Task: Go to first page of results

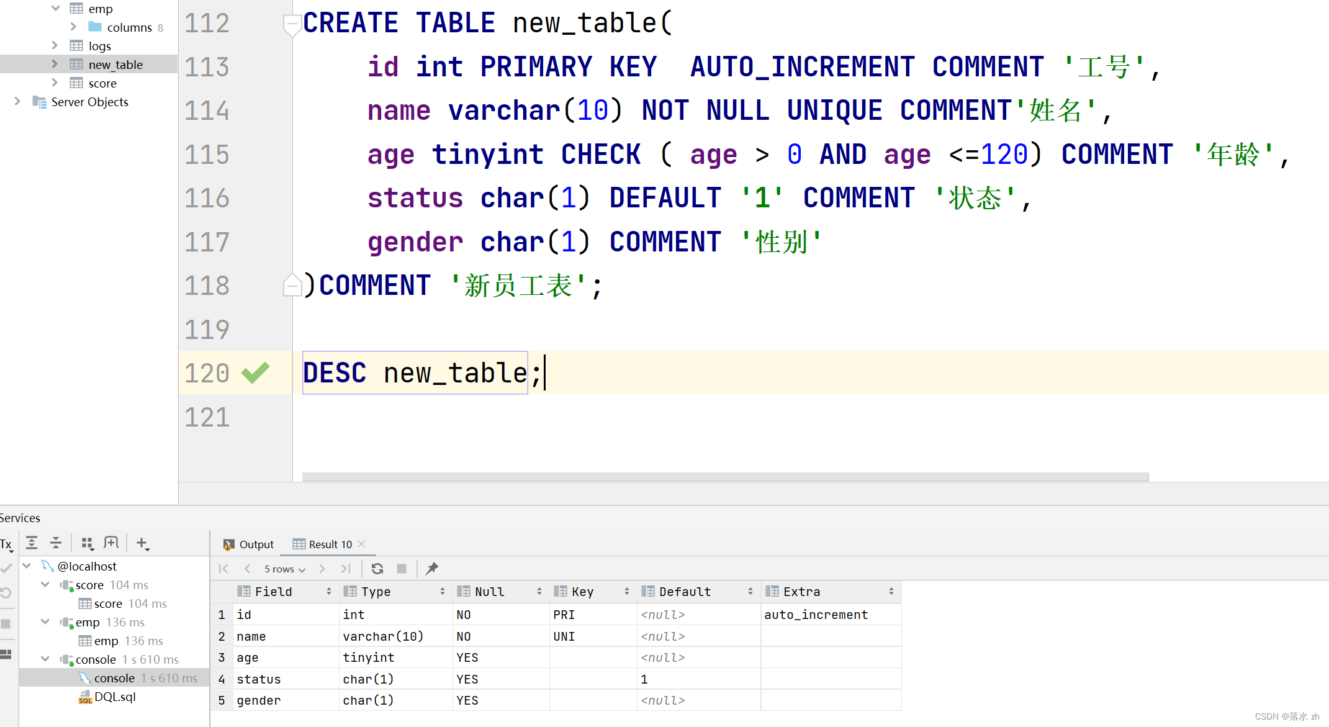Action: click(x=223, y=569)
